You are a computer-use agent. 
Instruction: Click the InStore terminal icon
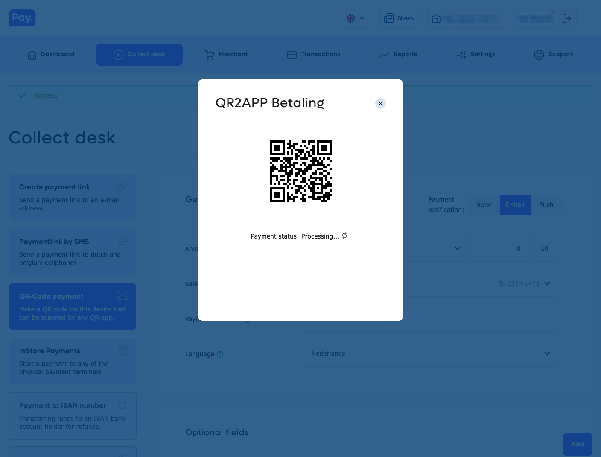pyautogui.click(x=123, y=350)
